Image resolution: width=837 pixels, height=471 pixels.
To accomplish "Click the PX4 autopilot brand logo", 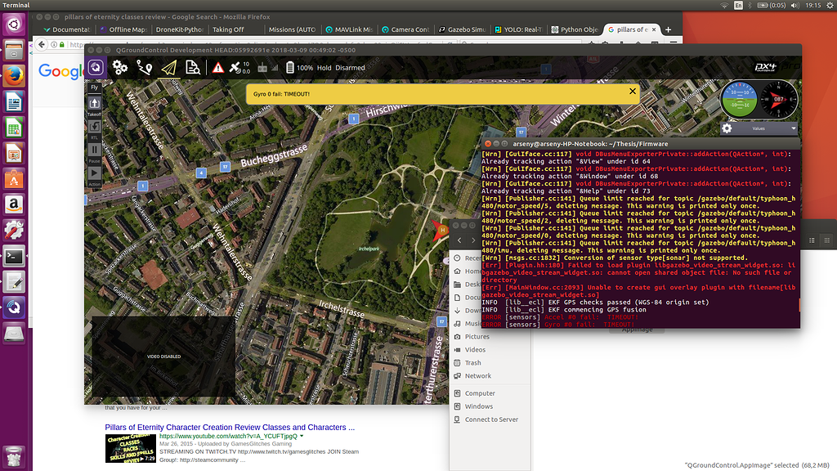I will pos(766,67).
